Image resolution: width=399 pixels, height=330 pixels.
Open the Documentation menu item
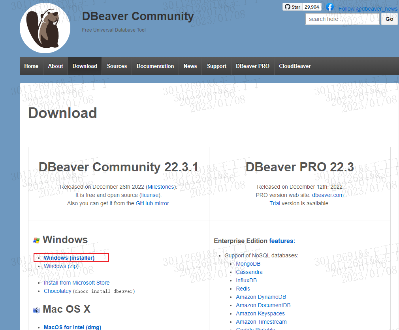point(155,66)
